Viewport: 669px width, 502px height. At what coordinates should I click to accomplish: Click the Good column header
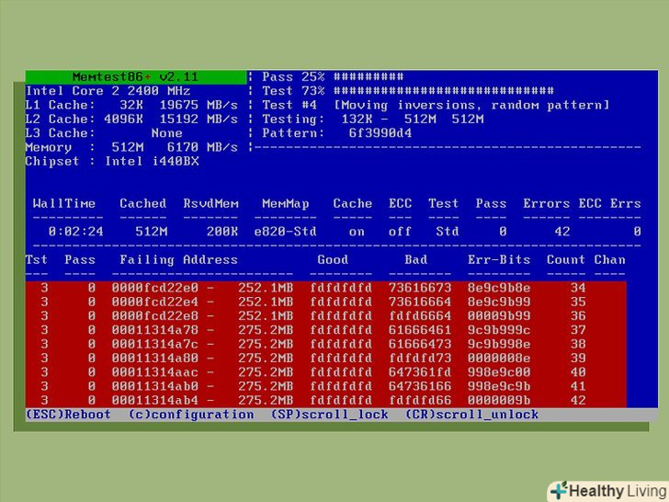pos(333,260)
